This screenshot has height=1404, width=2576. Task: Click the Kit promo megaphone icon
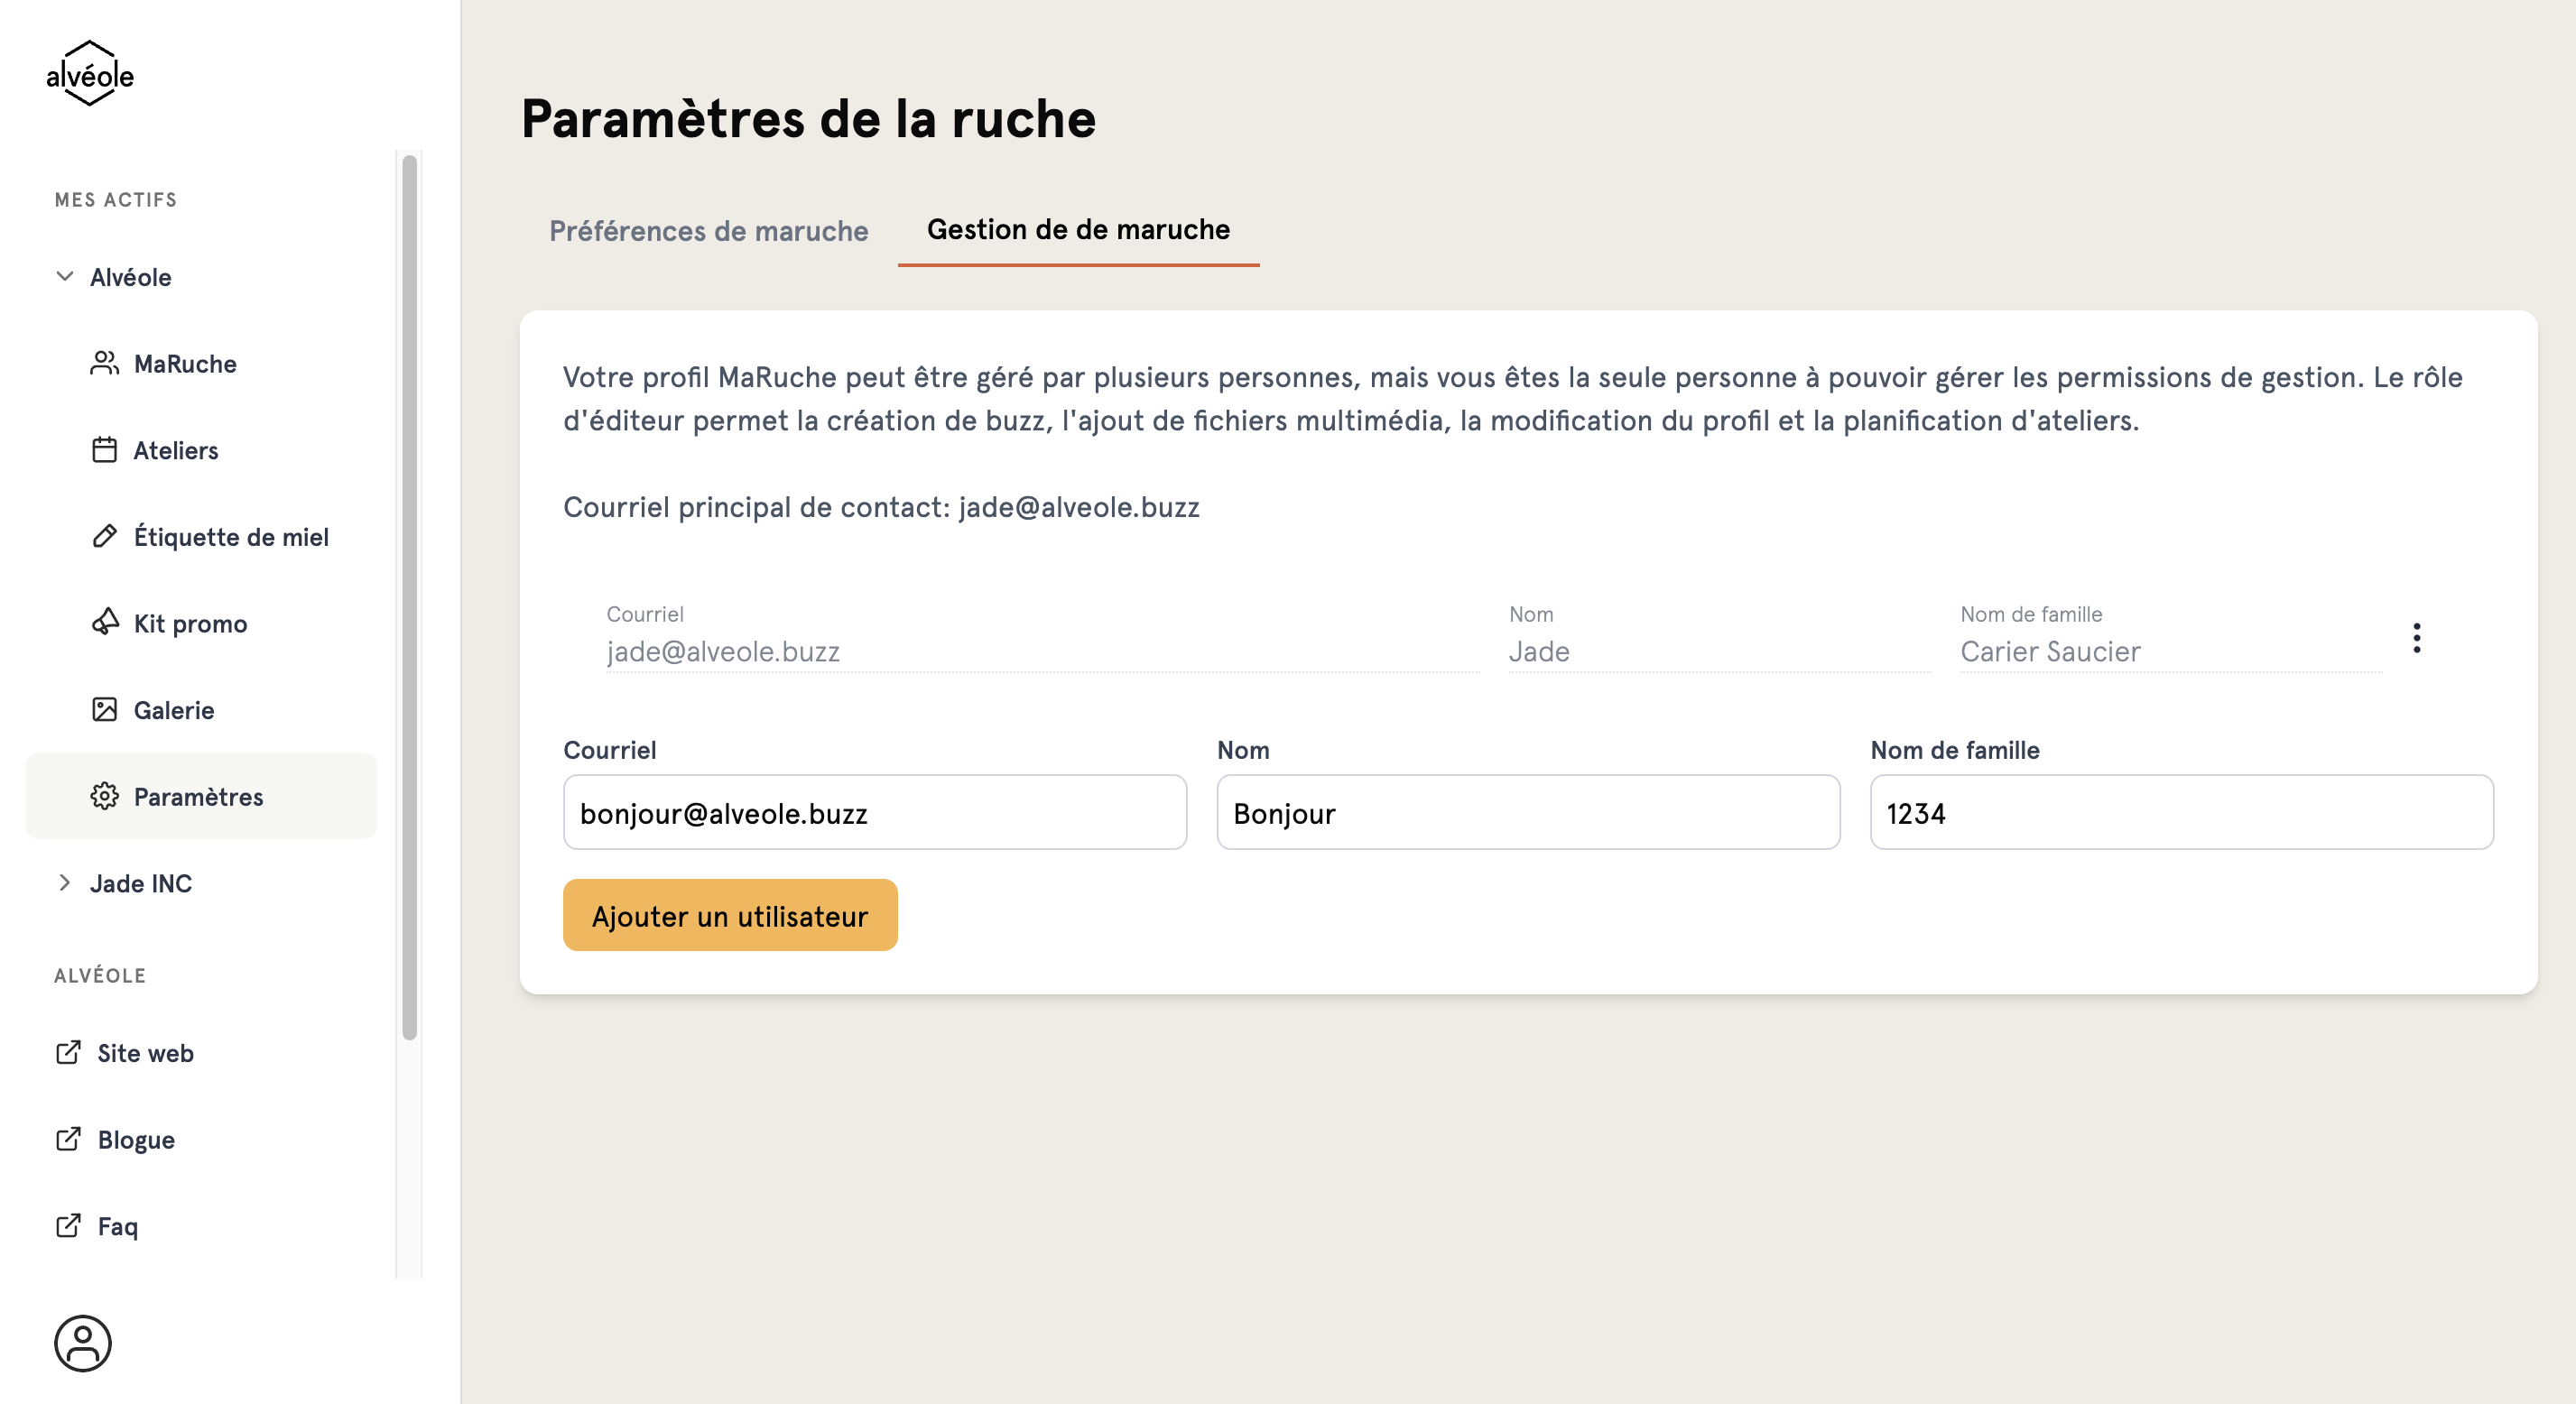pyautogui.click(x=104, y=623)
